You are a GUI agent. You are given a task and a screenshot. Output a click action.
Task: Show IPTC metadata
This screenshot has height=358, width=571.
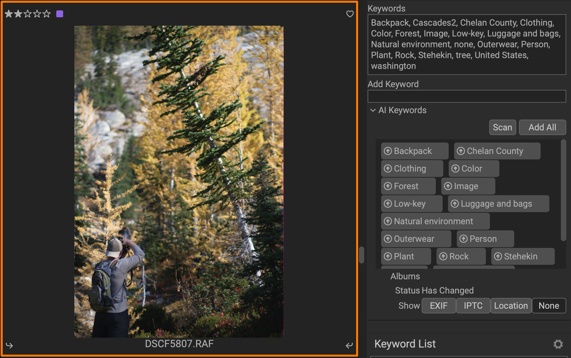point(473,306)
